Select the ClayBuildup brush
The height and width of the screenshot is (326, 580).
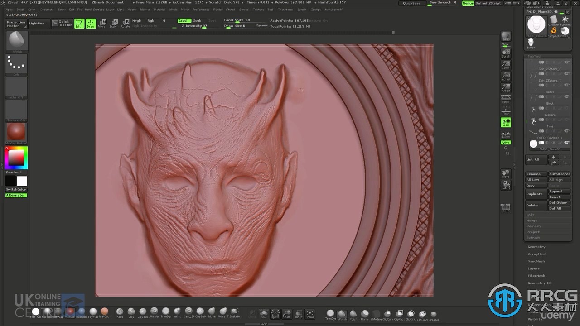(200, 312)
